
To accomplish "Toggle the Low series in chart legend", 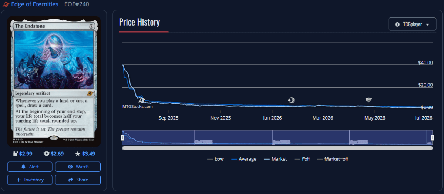I will (215, 159).
